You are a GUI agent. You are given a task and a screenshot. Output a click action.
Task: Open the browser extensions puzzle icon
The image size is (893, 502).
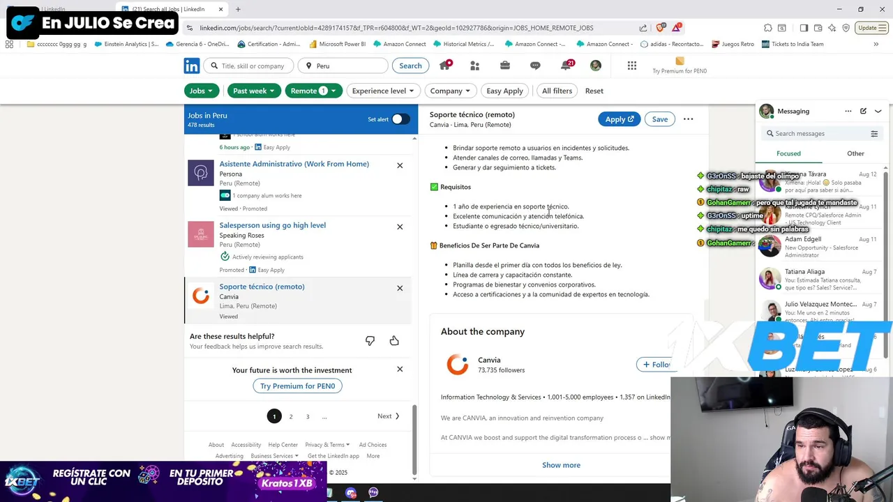pyautogui.click(x=768, y=28)
